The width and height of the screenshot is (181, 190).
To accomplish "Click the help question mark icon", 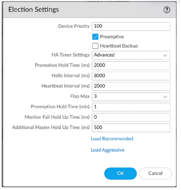I will click(167, 10).
